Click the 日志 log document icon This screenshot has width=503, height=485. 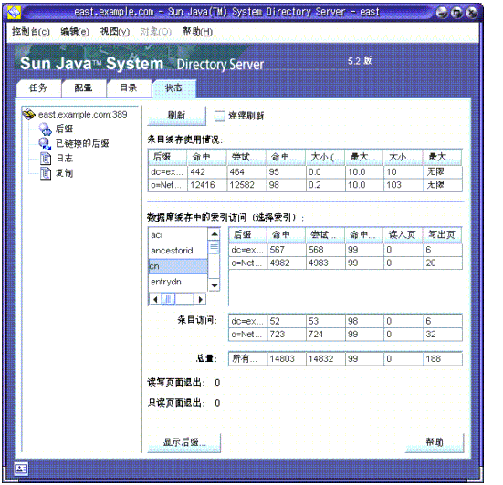pyautogui.click(x=46, y=159)
